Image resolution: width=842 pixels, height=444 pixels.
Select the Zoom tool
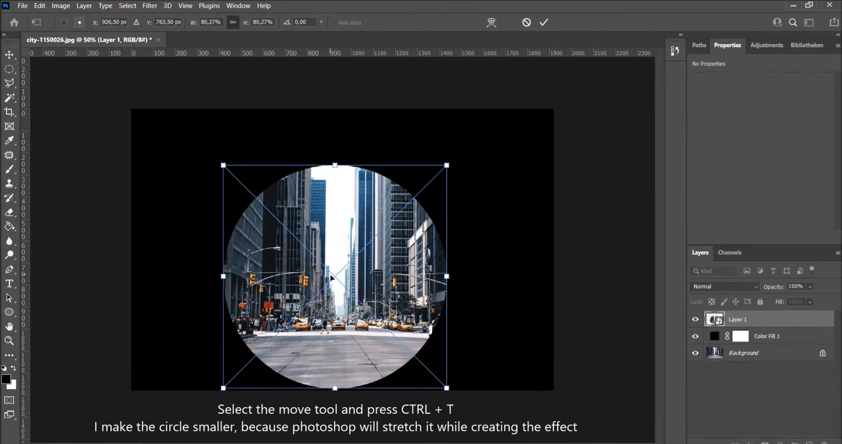(x=9, y=341)
